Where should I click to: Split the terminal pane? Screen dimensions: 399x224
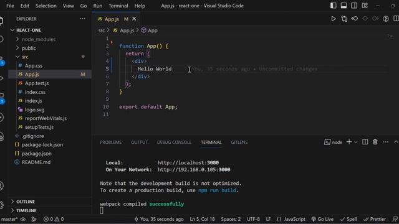pyautogui.click(x=365, y=142)
